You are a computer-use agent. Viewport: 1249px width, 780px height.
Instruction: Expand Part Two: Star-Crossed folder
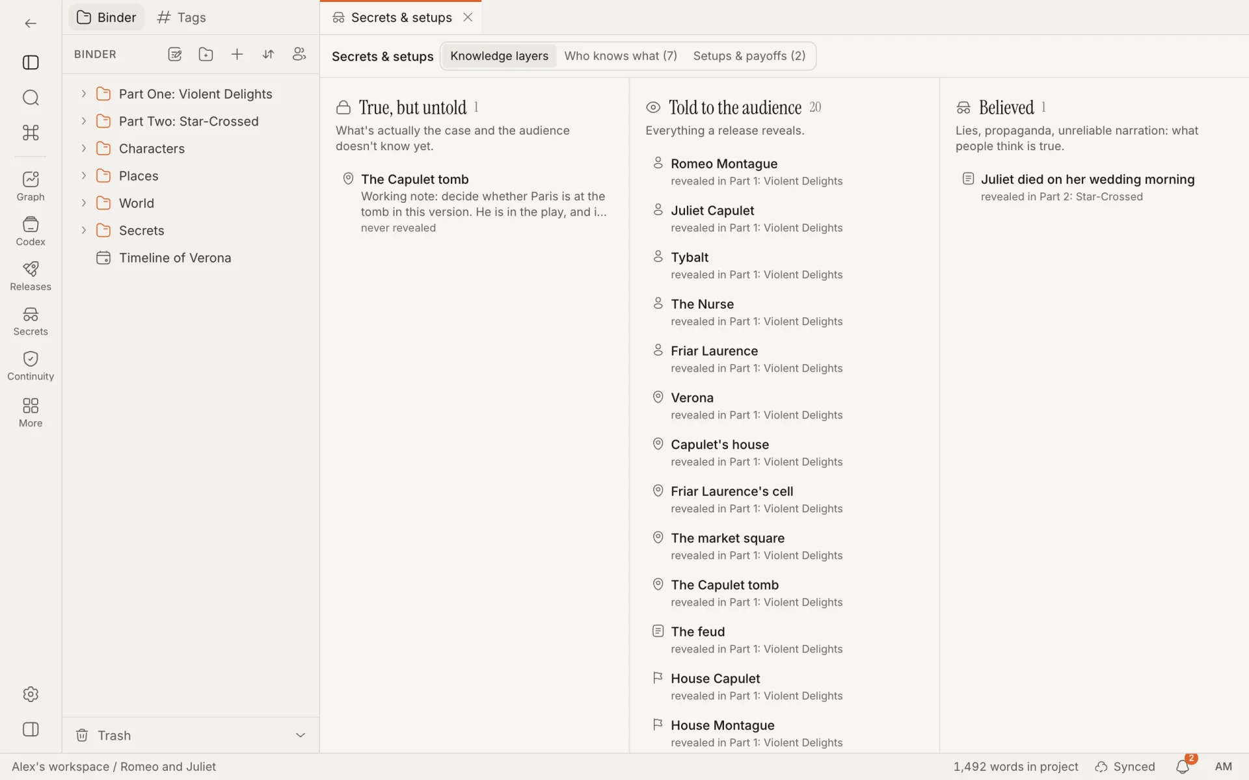pos(84,121)
